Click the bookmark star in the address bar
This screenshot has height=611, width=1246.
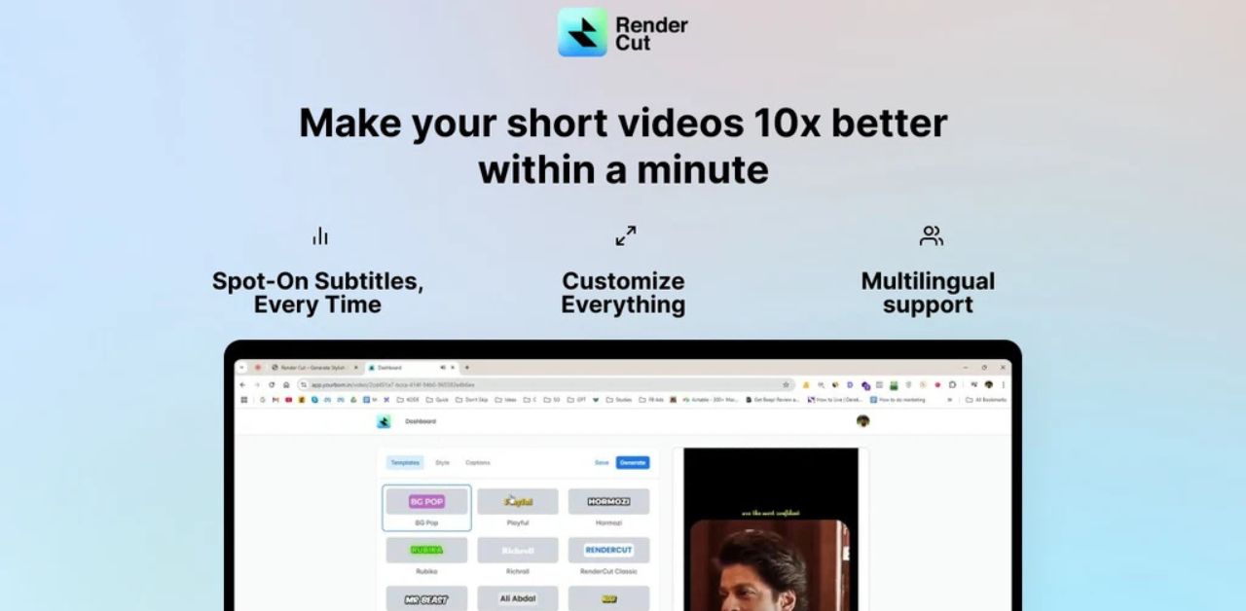786,384
